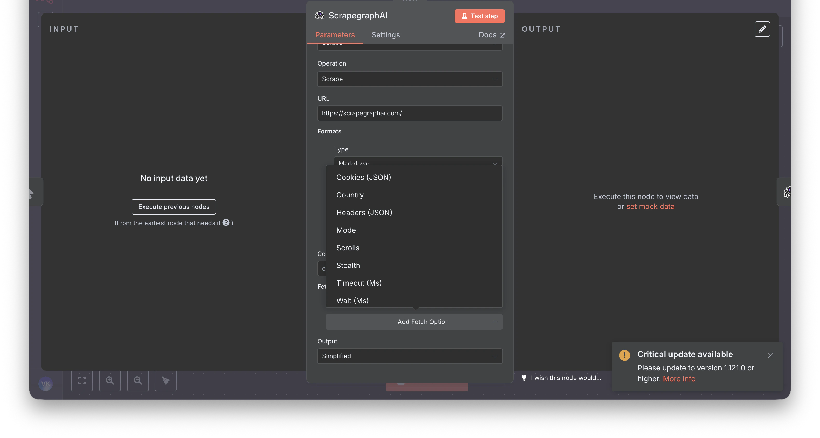820x438 pixels.
Task: Select Country fetch option
Action: point(414,195)
